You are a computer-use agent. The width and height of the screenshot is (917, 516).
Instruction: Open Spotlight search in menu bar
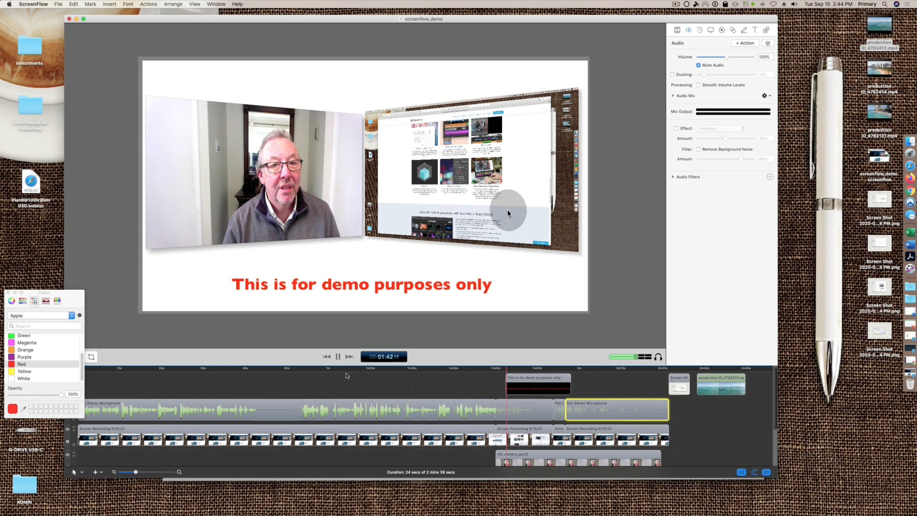point(884,4)
